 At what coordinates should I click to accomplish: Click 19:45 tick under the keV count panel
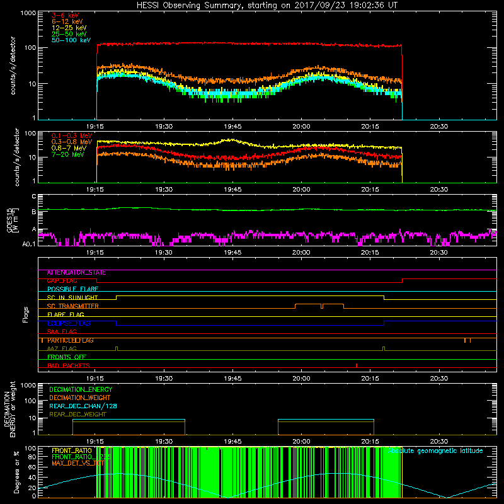[x=232, y=127]
